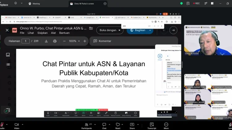This screenshot has height=130, width=232.
Task: Open the Sisipkan menu
Action: click(42, 33)
